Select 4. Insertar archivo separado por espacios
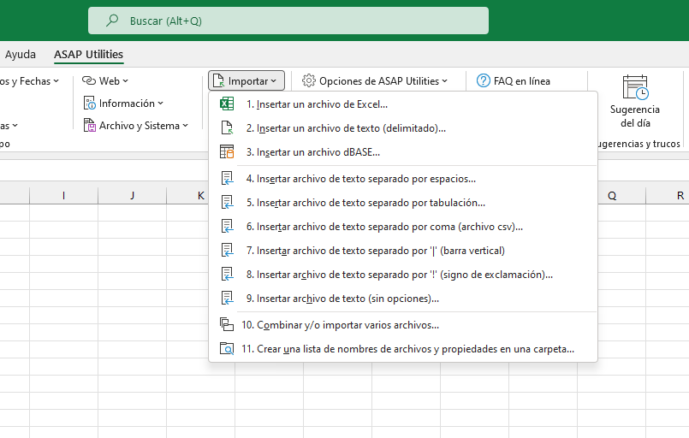The height and width of the screenshot is (438, 689). (403, 178)
